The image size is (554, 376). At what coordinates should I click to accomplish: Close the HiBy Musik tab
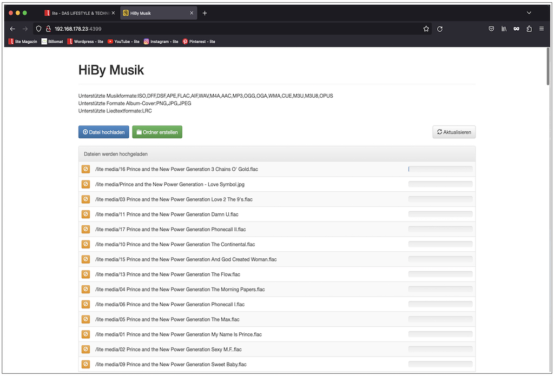click(192, 13)
